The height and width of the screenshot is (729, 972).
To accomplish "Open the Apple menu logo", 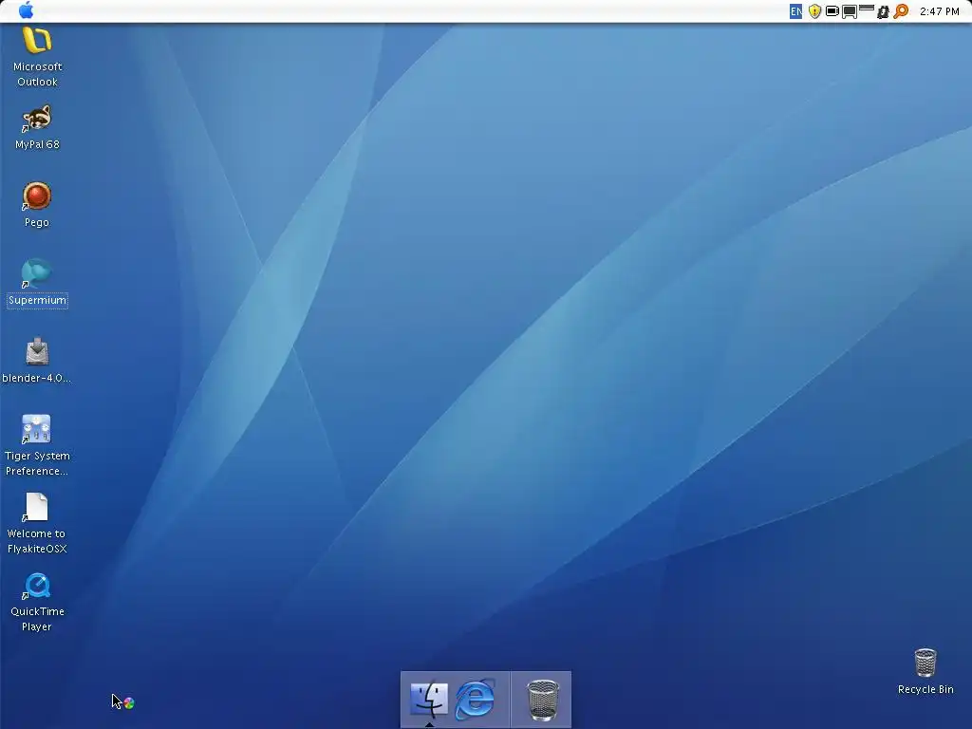I will click(x=26, y=10).
